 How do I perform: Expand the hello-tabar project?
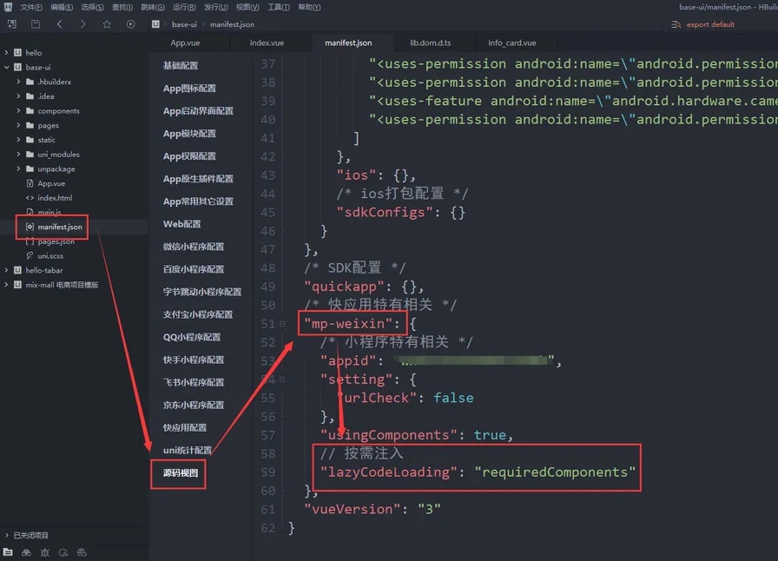click(x=8, y=270)
